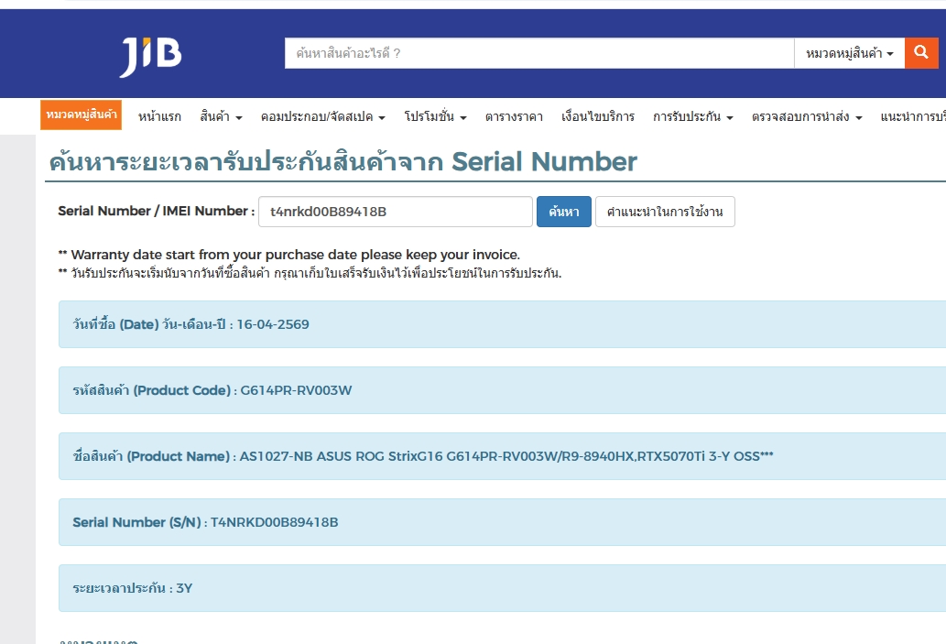Click the orange หมวดหมู่สินค้า button
The width and height of the screenshot is (946, 644).
tap(81, 115)
